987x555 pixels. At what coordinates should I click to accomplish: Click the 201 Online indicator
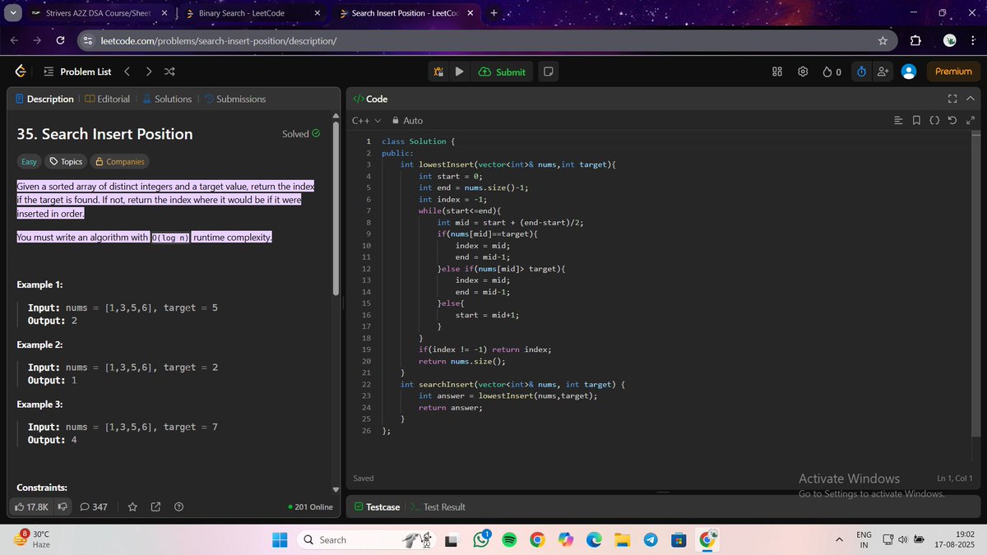click(311, 506)
